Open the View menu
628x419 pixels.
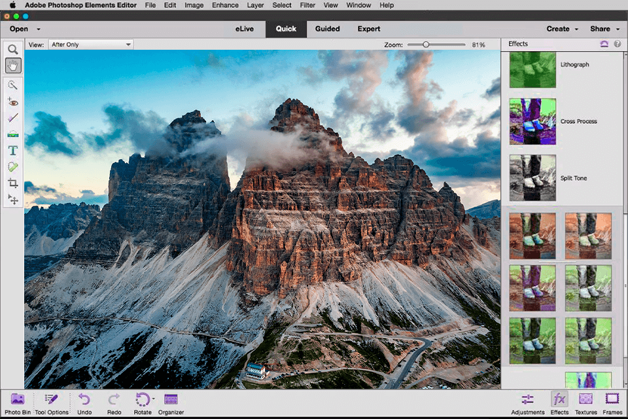point(330,5)
